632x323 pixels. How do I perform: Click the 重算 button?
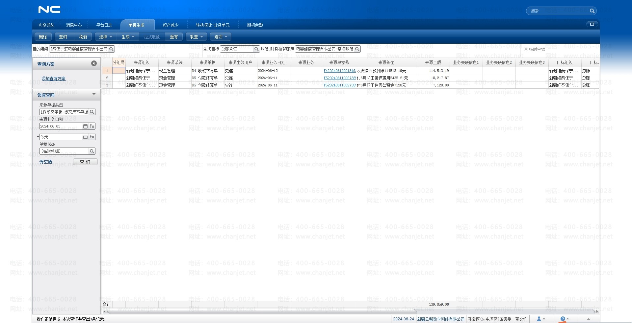coord(174,37)
